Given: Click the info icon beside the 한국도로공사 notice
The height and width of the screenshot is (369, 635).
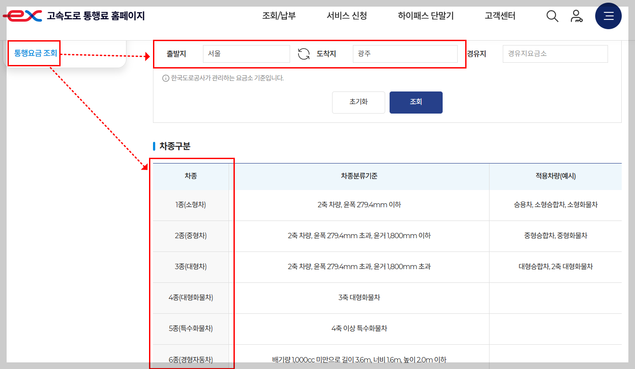Looking at the screenshot, I should [x=166, y=78].
